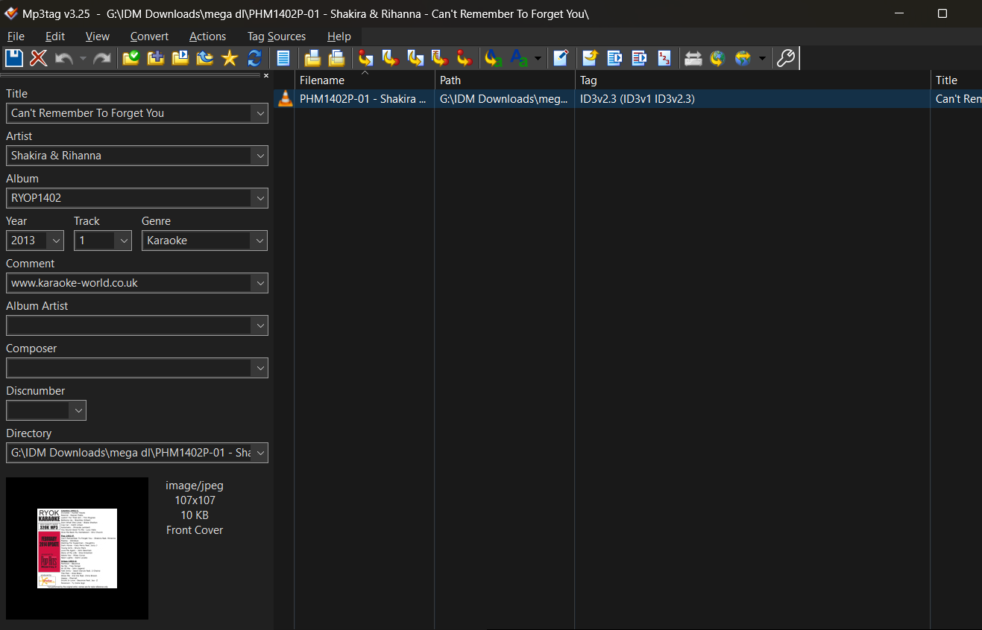The width and height of the screenshot is (982, 630).
Task: Click the album cover art thumbnail
Action: [x=77, y=548]
